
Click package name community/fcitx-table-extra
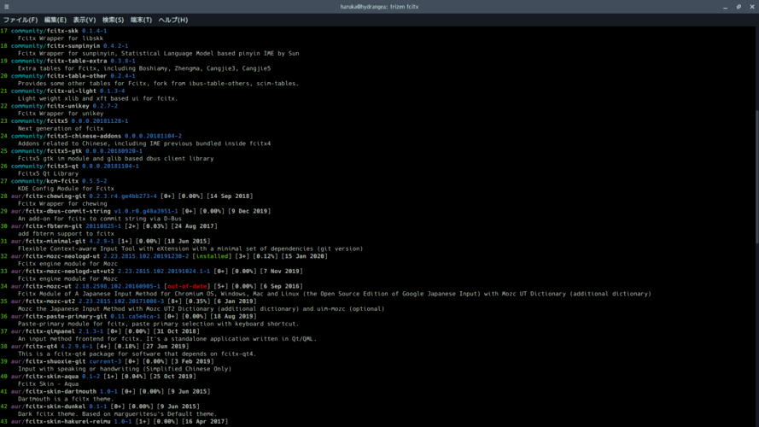59,61
